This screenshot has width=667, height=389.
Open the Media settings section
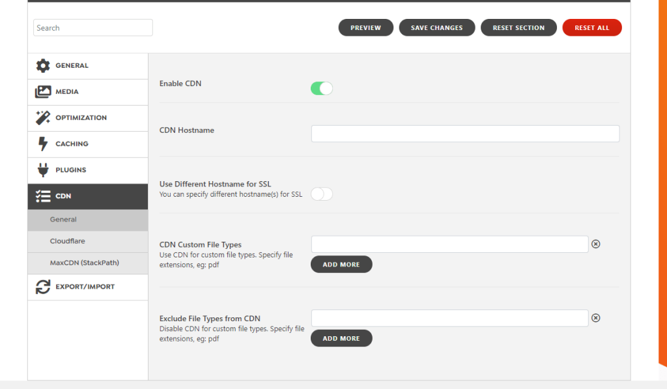tap(88, 92)
